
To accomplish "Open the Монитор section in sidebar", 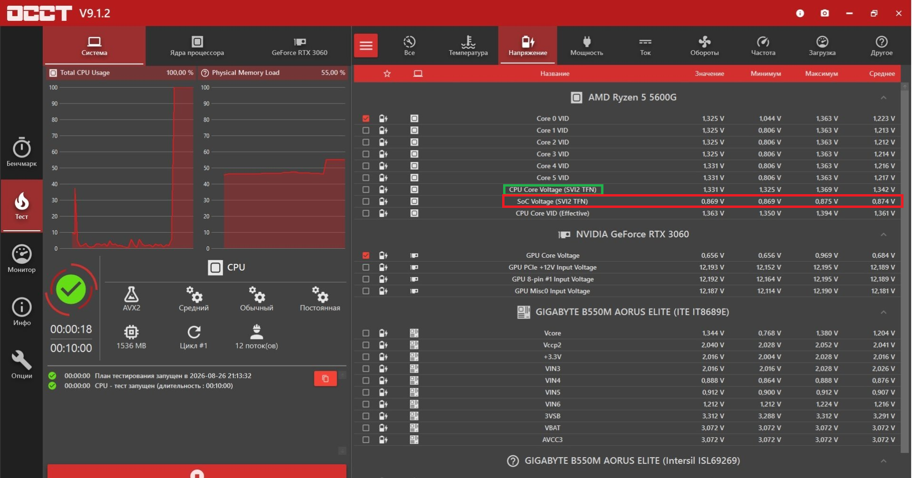I will (x=21, y=259).
